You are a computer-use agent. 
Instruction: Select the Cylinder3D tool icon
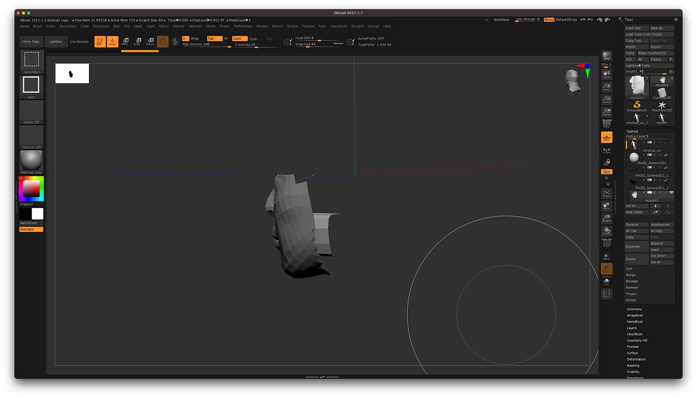pos(662,94)
